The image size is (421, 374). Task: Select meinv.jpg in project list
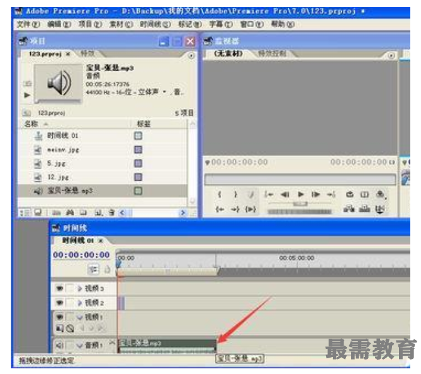point(63,150)
